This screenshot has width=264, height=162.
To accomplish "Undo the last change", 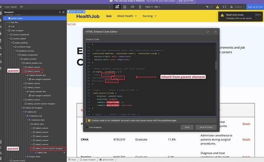I will pyautogui.click(x=207, y=7).
